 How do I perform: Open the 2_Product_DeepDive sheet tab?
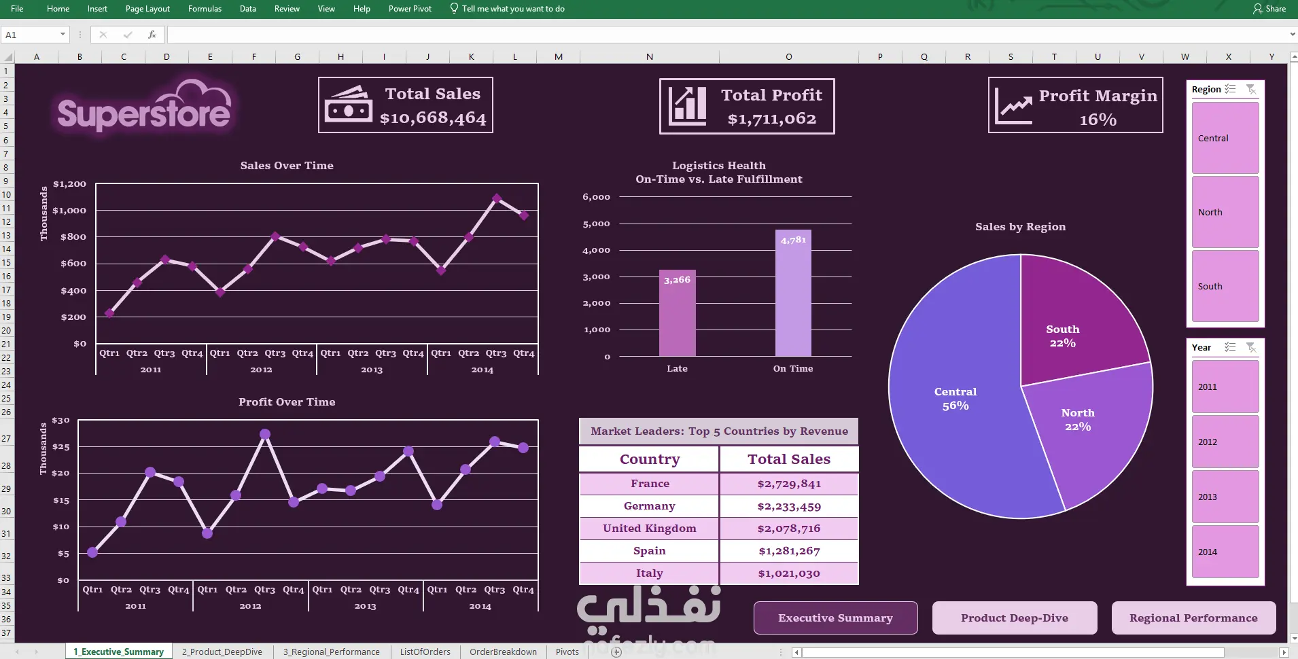[x=222, y=652]
